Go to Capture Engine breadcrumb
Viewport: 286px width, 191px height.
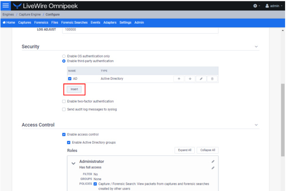[30, 15]
